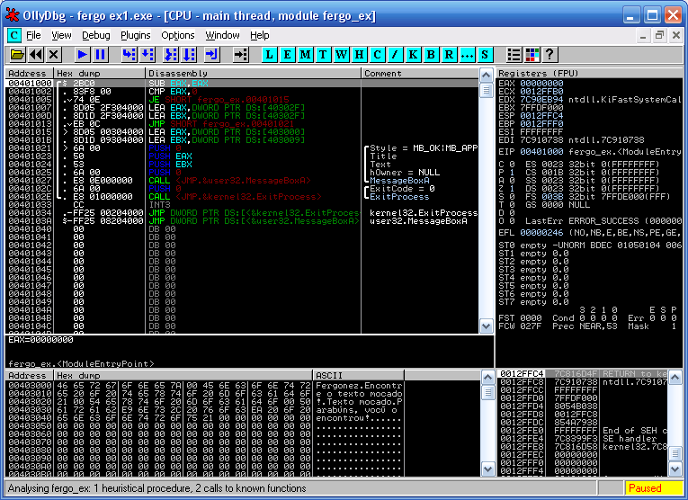The image size is (688, 500).
Task: Toggle the Z flag value
Action: (512, 189)
